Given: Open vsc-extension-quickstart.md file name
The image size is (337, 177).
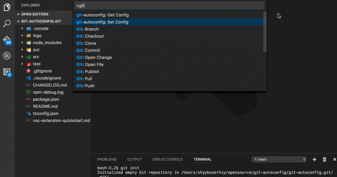Looking at the screenshot, I should pos(62,121).
